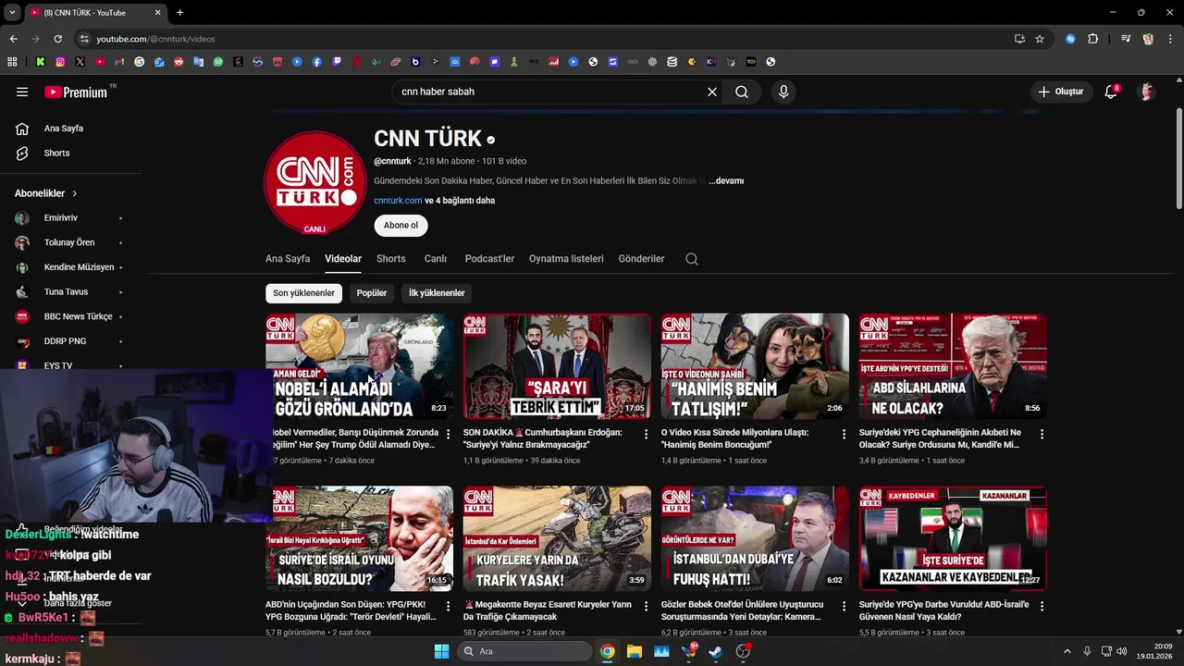The width and height of the screenshot is (1184, 666).
Task: Clear the search text with the X icon
Action: point(712,92)
